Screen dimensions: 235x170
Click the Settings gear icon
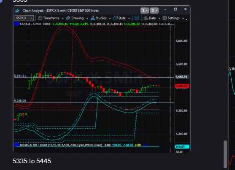click(x=165, y=18)
